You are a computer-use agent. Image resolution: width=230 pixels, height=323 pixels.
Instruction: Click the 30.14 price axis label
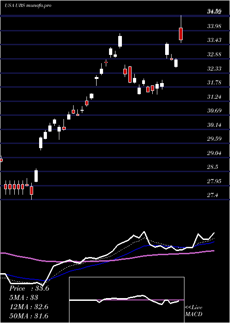(x=214, y=125)
